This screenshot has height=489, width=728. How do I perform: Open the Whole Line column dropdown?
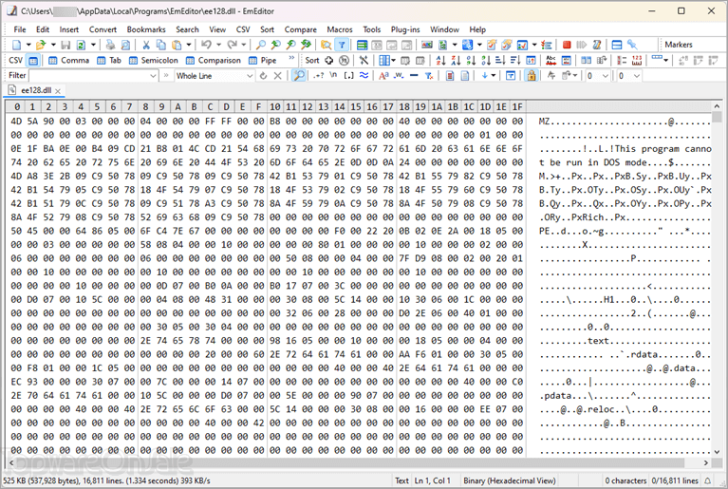(x=250, y=76)
